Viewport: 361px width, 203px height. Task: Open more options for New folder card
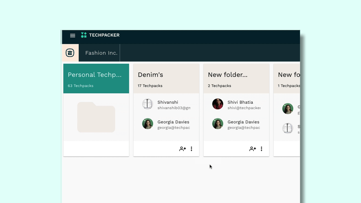pos(261,149)
